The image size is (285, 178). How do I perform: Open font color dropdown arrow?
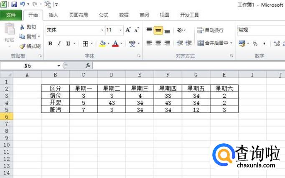click(x=122, y=43)
